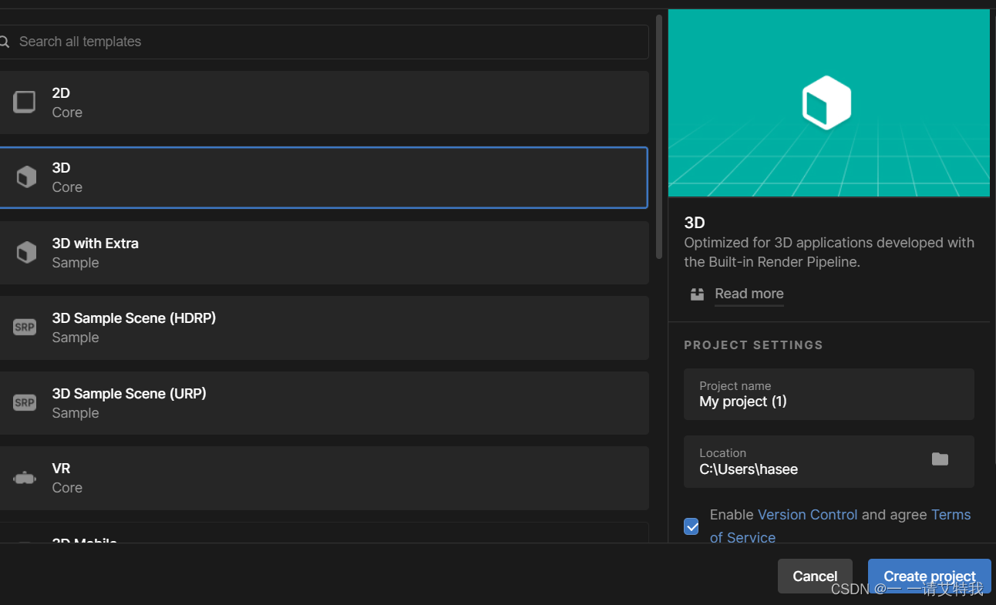
Task: Click the package icon beside Read more
Action: [697, 294]
